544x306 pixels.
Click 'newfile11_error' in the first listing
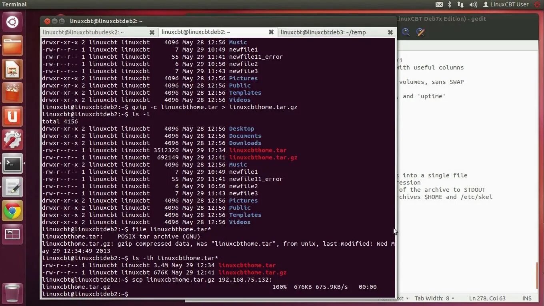tap(256, 57)
